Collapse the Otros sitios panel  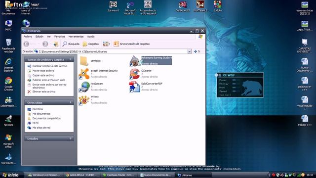(70, 102)
